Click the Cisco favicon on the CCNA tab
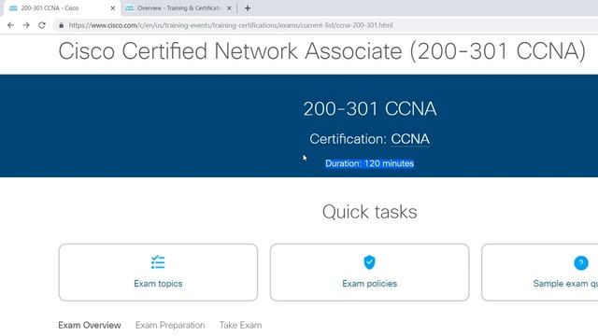Screen dimensions: 598x336 pyautogui.click(x=13, y=8)
